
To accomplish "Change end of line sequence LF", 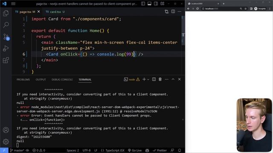I will tap(96, 150).
